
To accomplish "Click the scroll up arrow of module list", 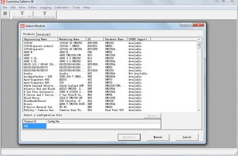I will 199,39.
